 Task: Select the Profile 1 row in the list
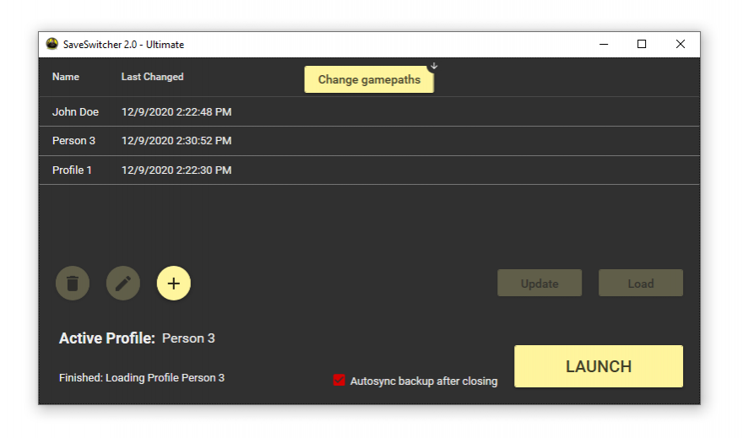tap(73, 170)
